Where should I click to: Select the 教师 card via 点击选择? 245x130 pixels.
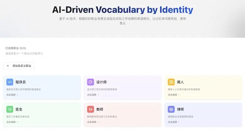pyautogui.click(x=93, y=122)
